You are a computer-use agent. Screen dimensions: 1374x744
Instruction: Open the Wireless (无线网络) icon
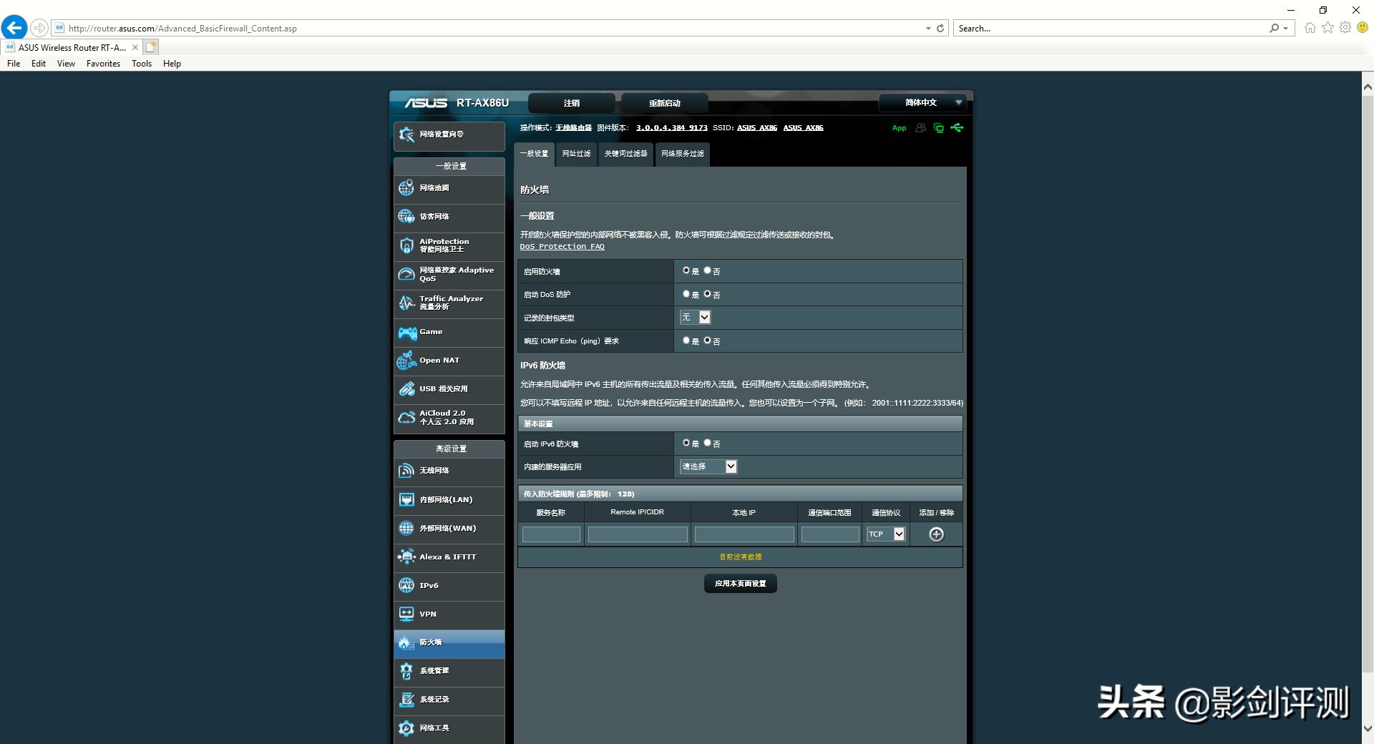(x=406, y=470)
